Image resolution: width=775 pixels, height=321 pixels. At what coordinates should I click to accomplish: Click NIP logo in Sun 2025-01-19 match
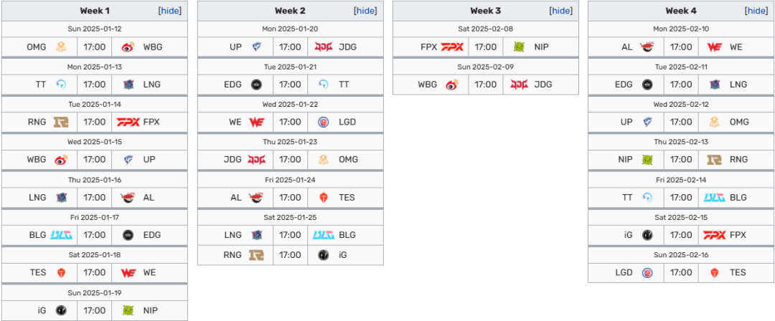click(128, 310)
